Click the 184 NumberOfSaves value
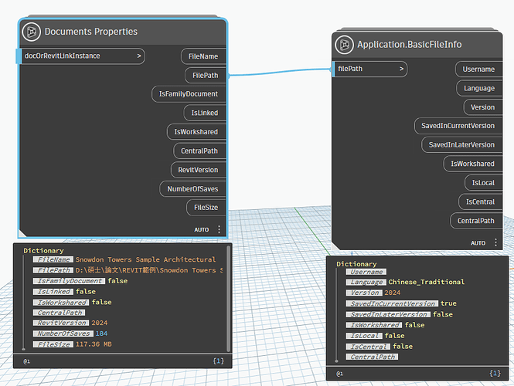The width and height of the screenshot is (514, 386). pyautogui.click(x=101, y=334)
